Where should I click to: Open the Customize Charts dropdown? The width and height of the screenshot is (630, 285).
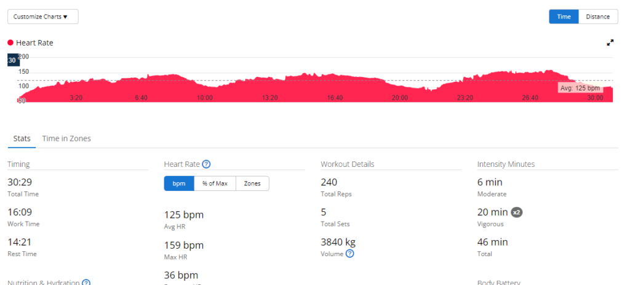42,17
